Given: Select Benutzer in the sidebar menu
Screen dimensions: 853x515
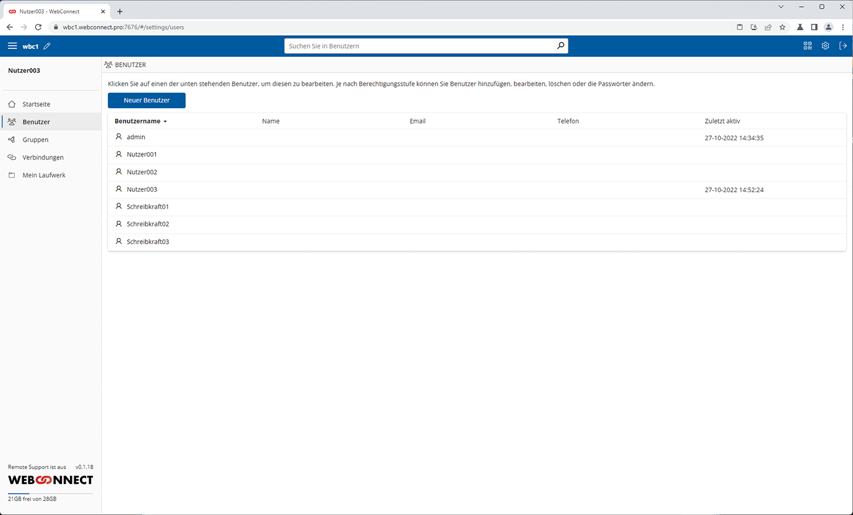Looking at the screenshot, I should tap(37, 122).
